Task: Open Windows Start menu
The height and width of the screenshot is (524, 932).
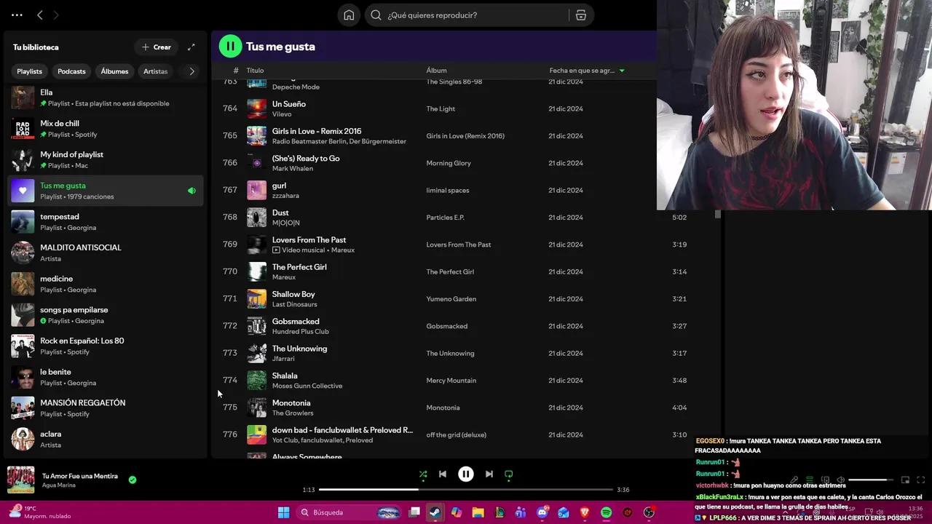Action: tap(283, 512)
